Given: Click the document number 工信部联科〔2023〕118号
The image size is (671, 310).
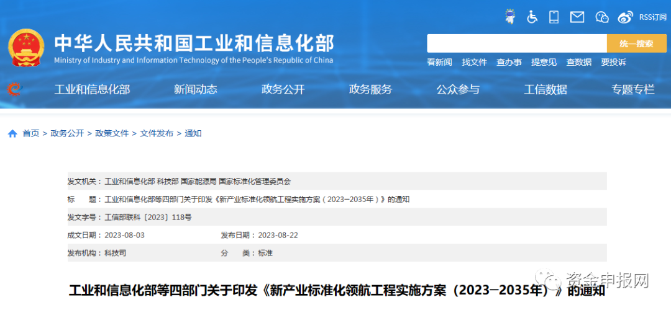Looking at the screenshot, I should pyautogui.click(x=148, y=218).
